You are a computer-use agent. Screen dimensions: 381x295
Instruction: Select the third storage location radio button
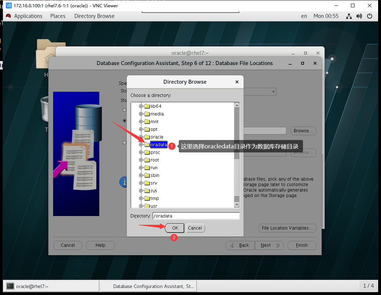[x=125, y=143]
